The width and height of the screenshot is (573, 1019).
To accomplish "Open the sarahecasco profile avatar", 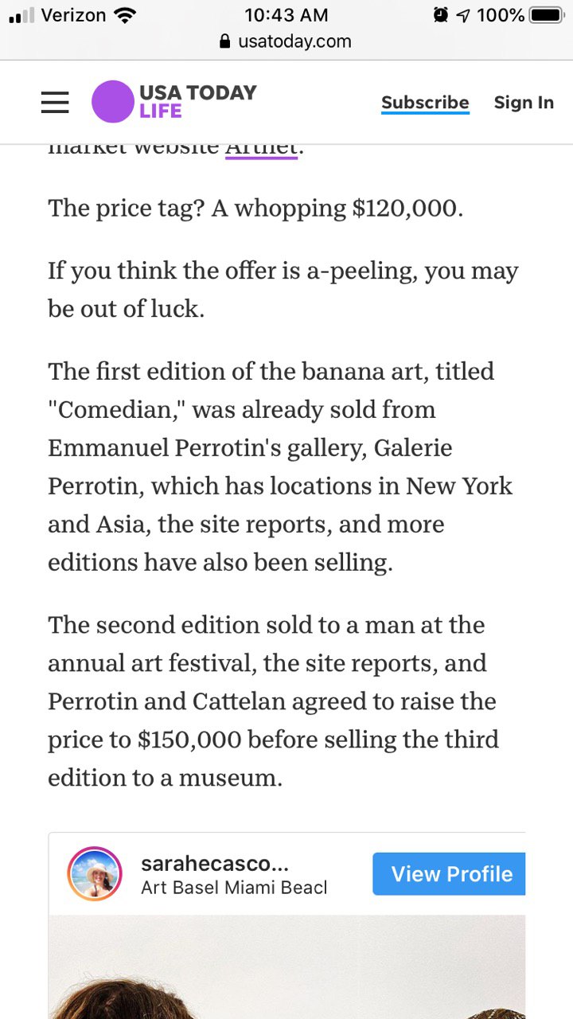I will tap(95, 874).
